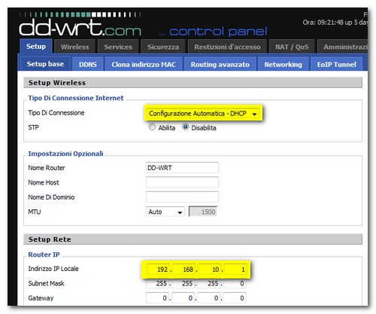Click the first Gateway octet field
This screenshot has width=376, height=314.
[x=157, y=298]
